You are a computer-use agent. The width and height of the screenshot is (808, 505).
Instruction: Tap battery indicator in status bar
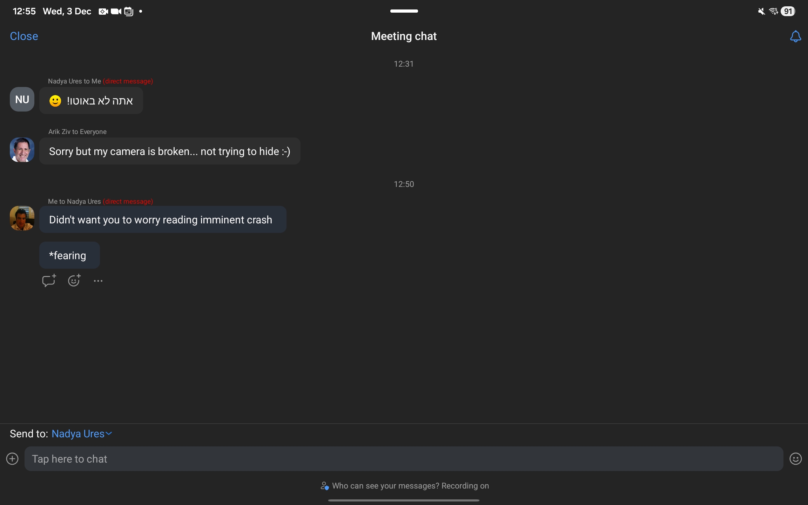pos(788,11)
